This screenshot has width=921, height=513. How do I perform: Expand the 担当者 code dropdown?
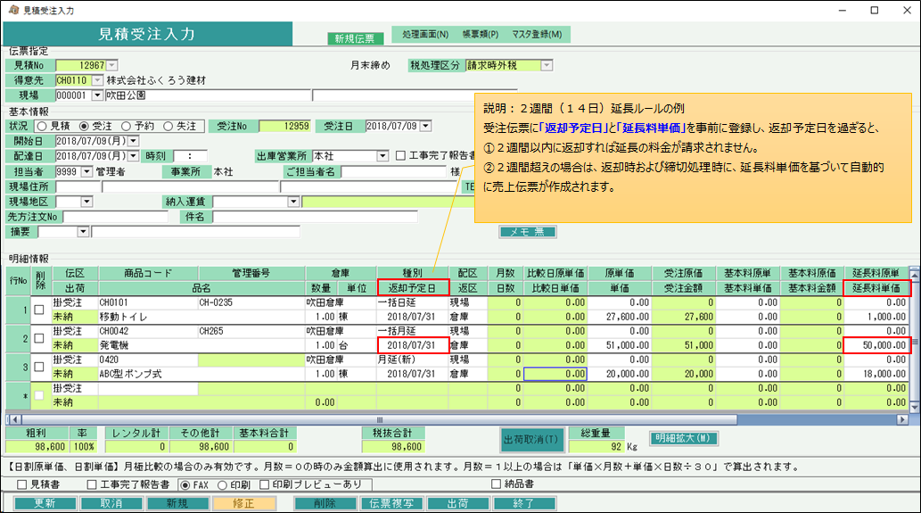(x=87, y=171)
